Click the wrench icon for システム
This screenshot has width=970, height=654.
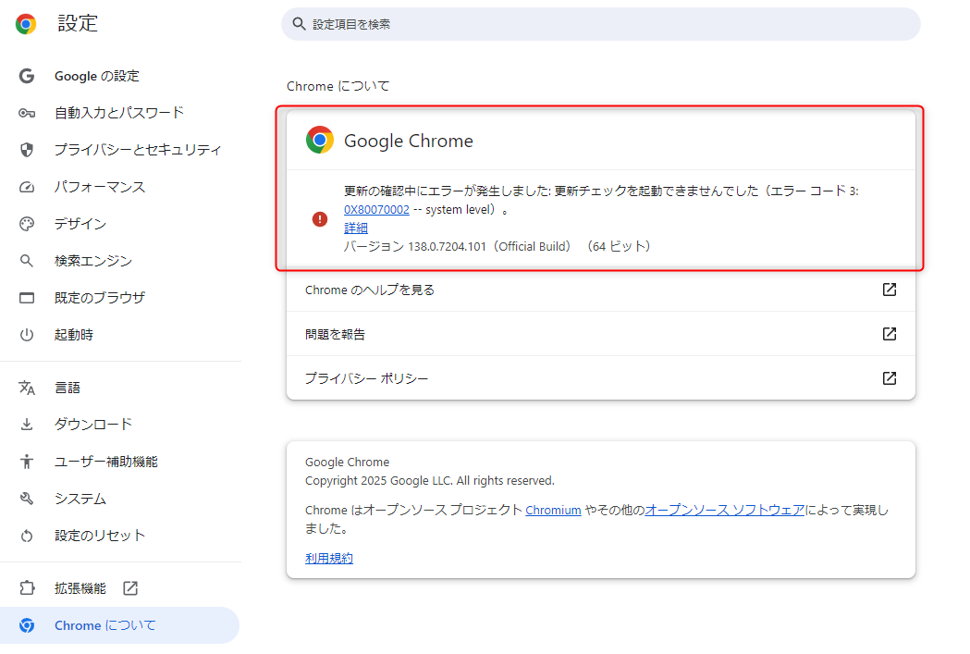pos(27,498)
